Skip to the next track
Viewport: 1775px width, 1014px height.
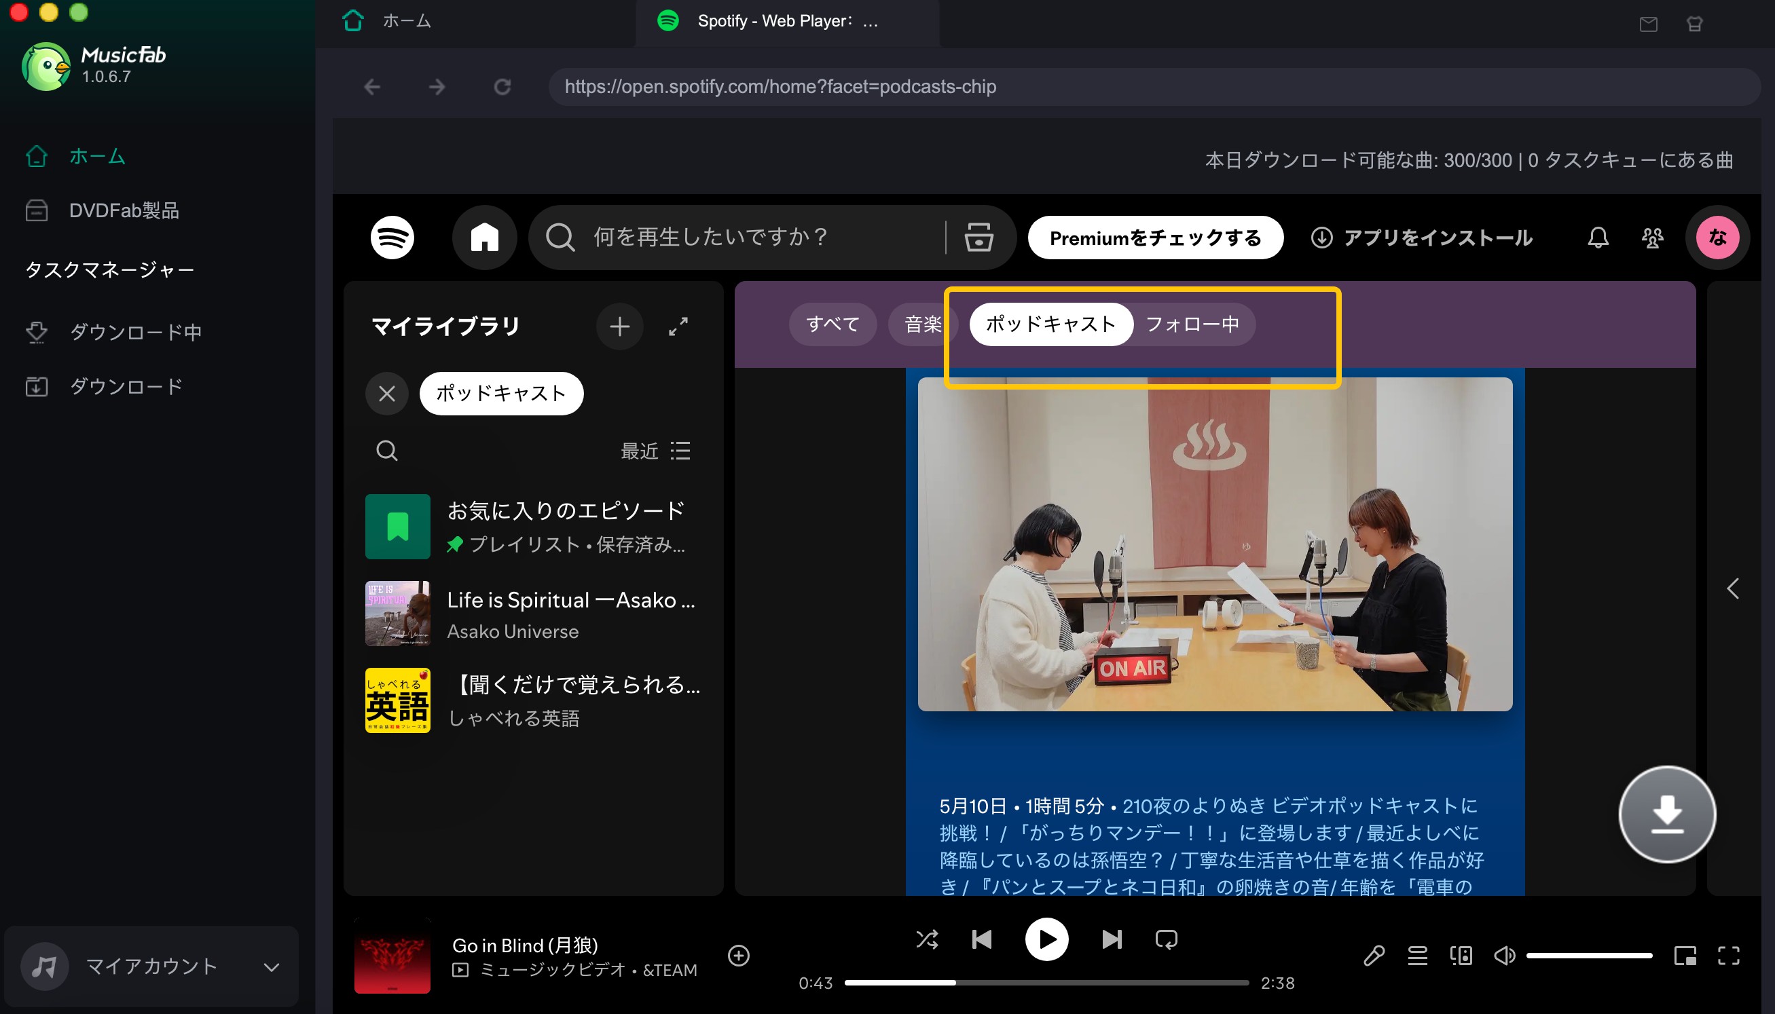click(x=1112, y=939)
